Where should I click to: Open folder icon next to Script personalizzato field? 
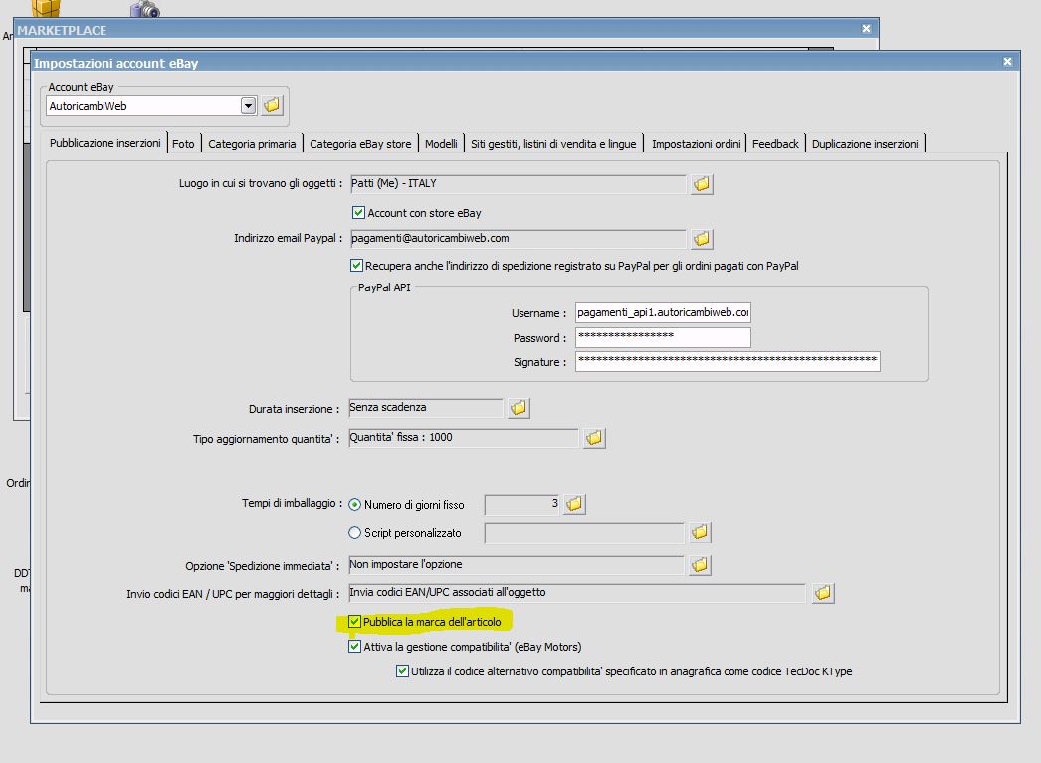coord(700,532)
